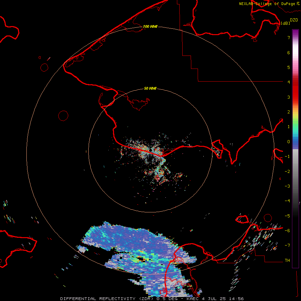Select the -5 dB tick label
Screen dimensions: 301x301
(287, 216)
